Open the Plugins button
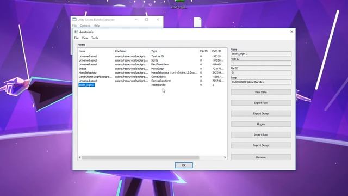This screenshot has height=196, width=348. point(261,124)
